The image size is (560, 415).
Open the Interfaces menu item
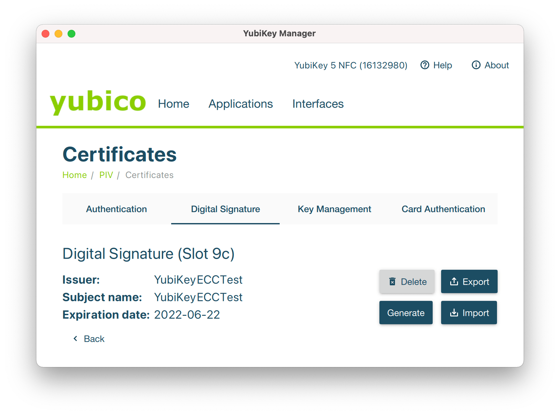coord(318,104)
